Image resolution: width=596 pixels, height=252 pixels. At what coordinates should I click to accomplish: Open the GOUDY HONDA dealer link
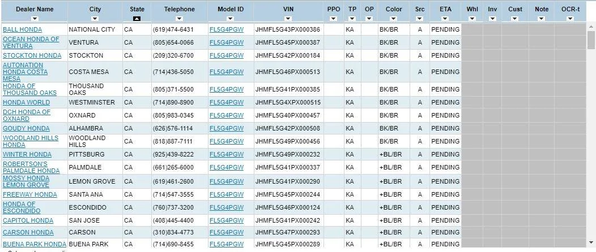26,128
